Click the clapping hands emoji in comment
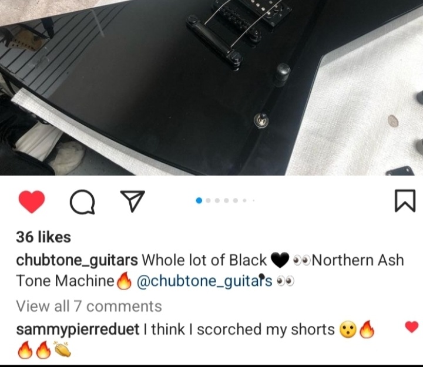423x367 pixels. point(63,349)
